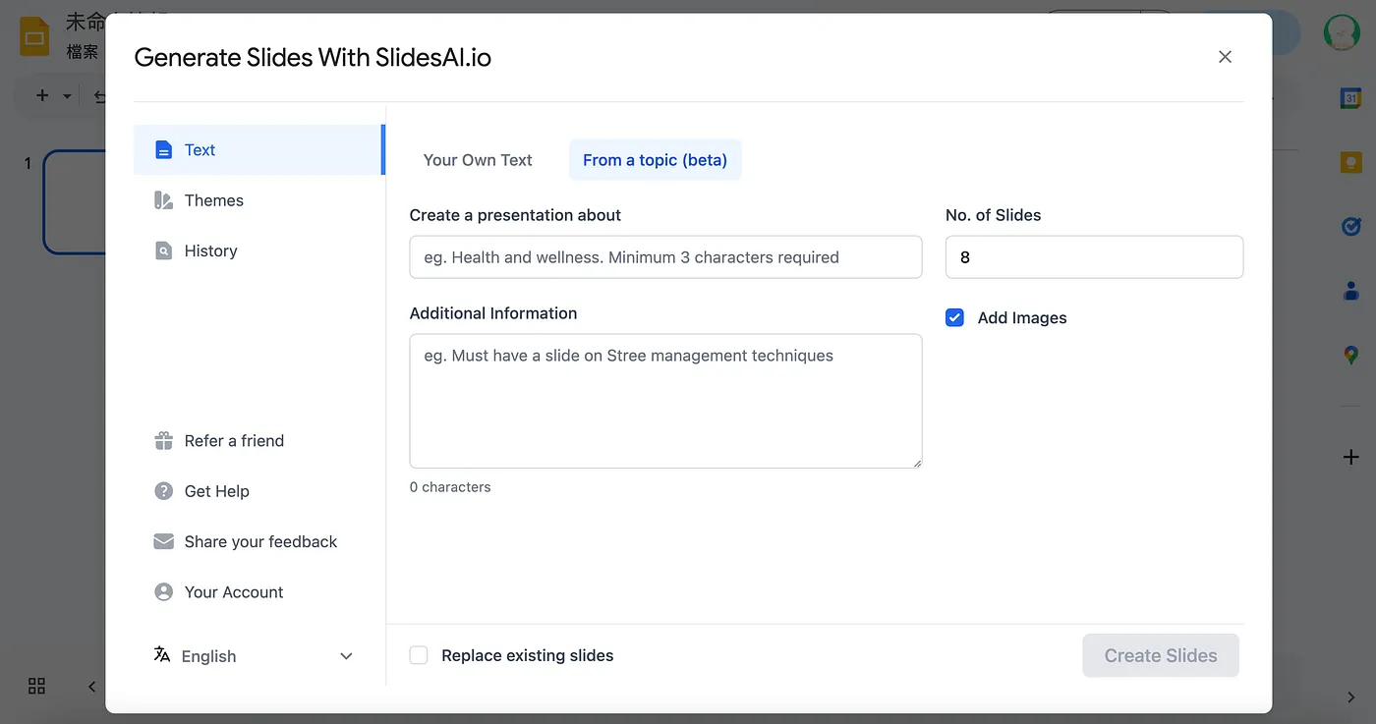This screenshot has width=1376, height=724.
Task: Click the No. of Slides field
Action: 1094,257
